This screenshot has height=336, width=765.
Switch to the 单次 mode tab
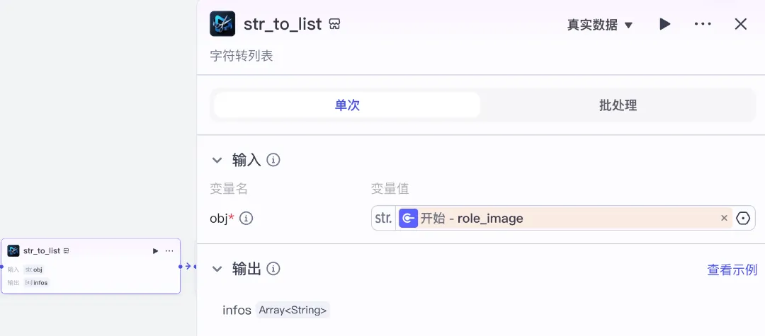coord(347,105)
